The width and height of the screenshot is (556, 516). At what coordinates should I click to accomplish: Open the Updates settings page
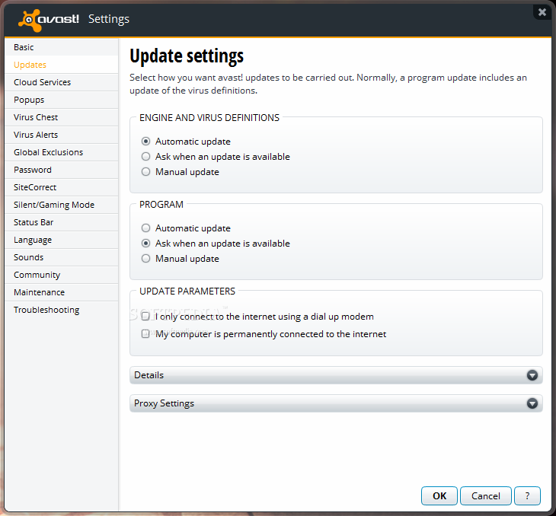coord(62,65)
